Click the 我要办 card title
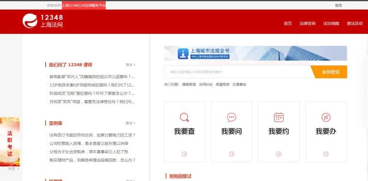This screenshot has width=368, height=181. pos(326,131)
